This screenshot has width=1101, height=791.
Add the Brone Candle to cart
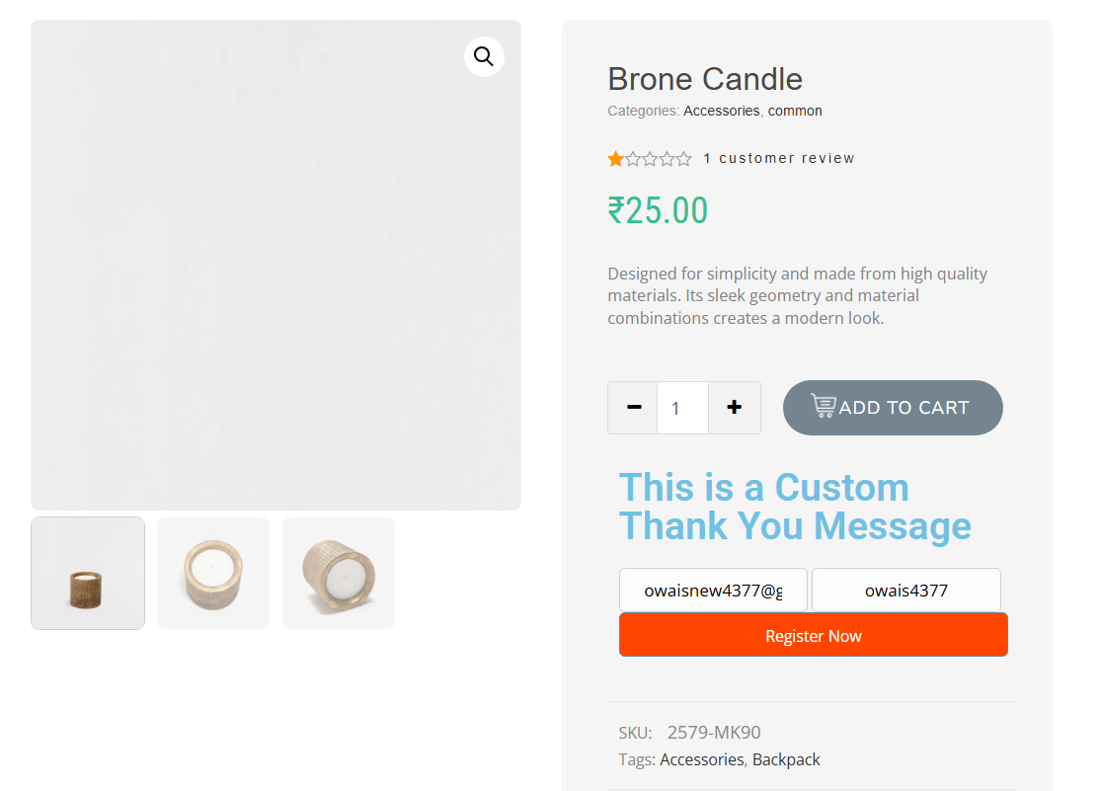click(x=893, y=408)
